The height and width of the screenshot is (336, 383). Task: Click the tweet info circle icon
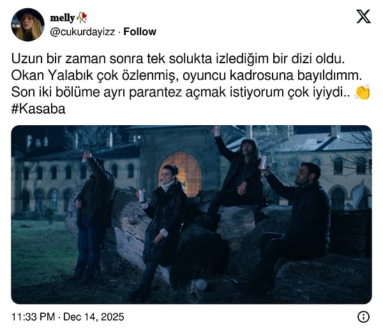pos(363,317)
